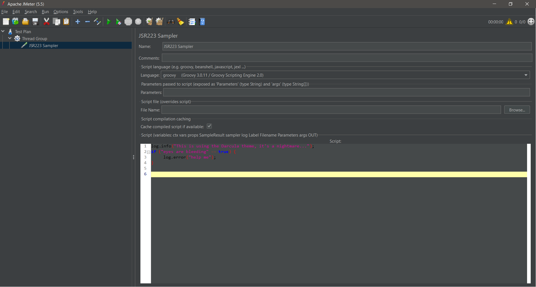Viewport: 536px width, 287px height.
Task: Click the Shutdown test icon
Action: click(x=138, y=22)
